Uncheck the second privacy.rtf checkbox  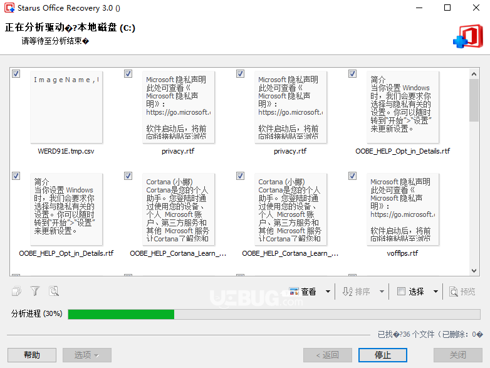[241, 74]
